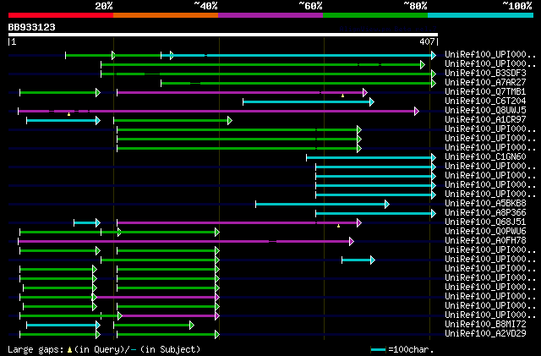Click the 'Large gaps' legend text
The height and width of the screenshot is (356, 541).
point(36,350)
